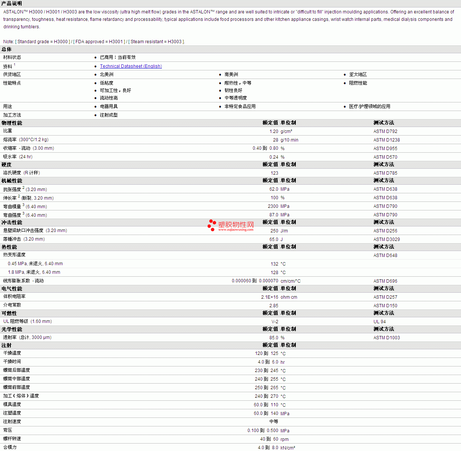Open the Technical Datasheet (English) link
Viewport: 461px width, 451px height.
click(x=131, y=66)
